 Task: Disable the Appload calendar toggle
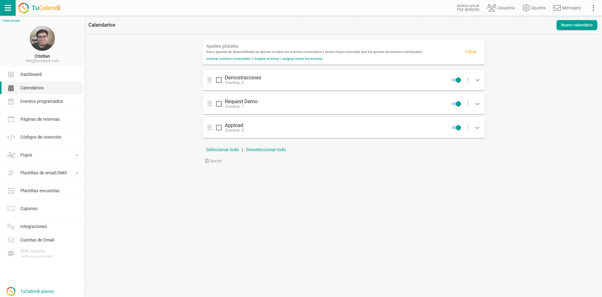pyautogui.click(x=457, y=128)
